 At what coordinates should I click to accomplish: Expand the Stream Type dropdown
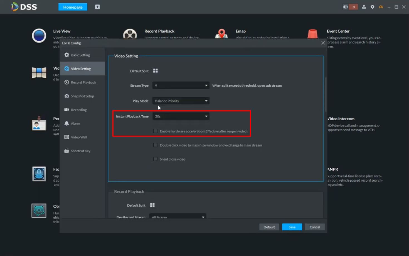click(181, 86)
